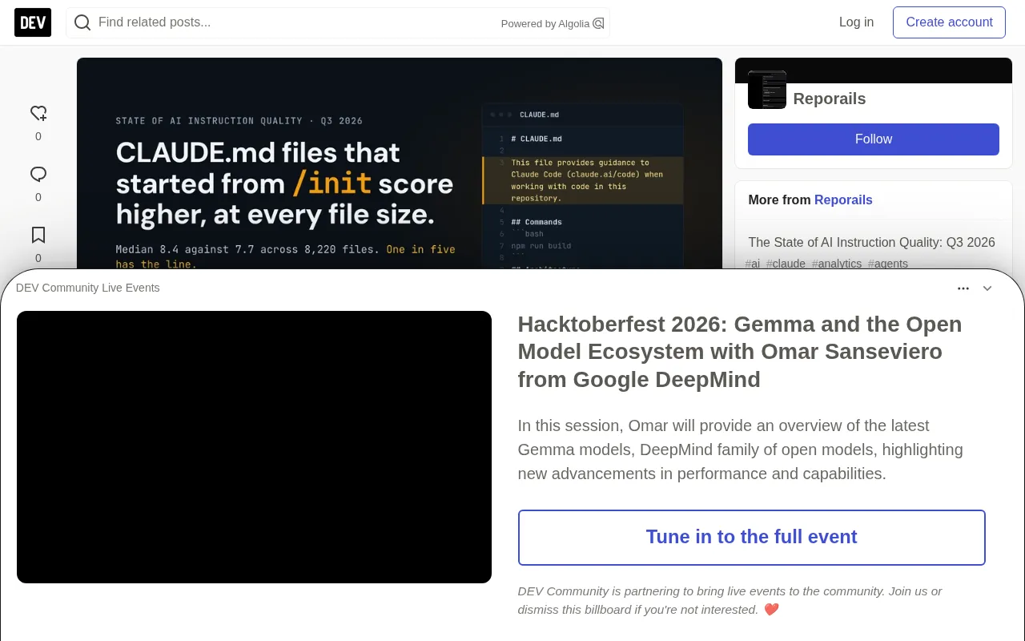Select the #ai tag
1025x641 pixels.
click(x=753, y=264)
